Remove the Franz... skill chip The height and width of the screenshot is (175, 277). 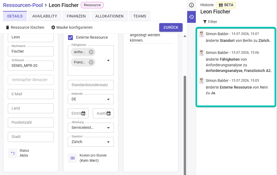(91, 62)
